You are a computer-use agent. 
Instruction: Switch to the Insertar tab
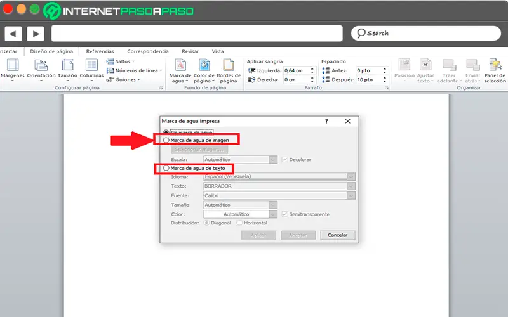9,51
